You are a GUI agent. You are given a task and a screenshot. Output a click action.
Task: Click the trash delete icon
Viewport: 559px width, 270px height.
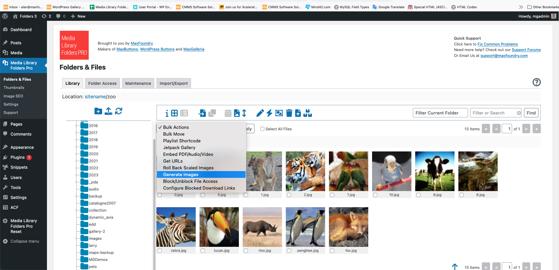coord(289,113)
